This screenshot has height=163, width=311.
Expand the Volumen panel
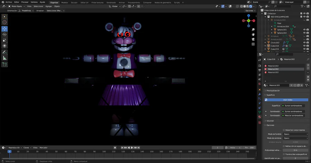point(270,121)
